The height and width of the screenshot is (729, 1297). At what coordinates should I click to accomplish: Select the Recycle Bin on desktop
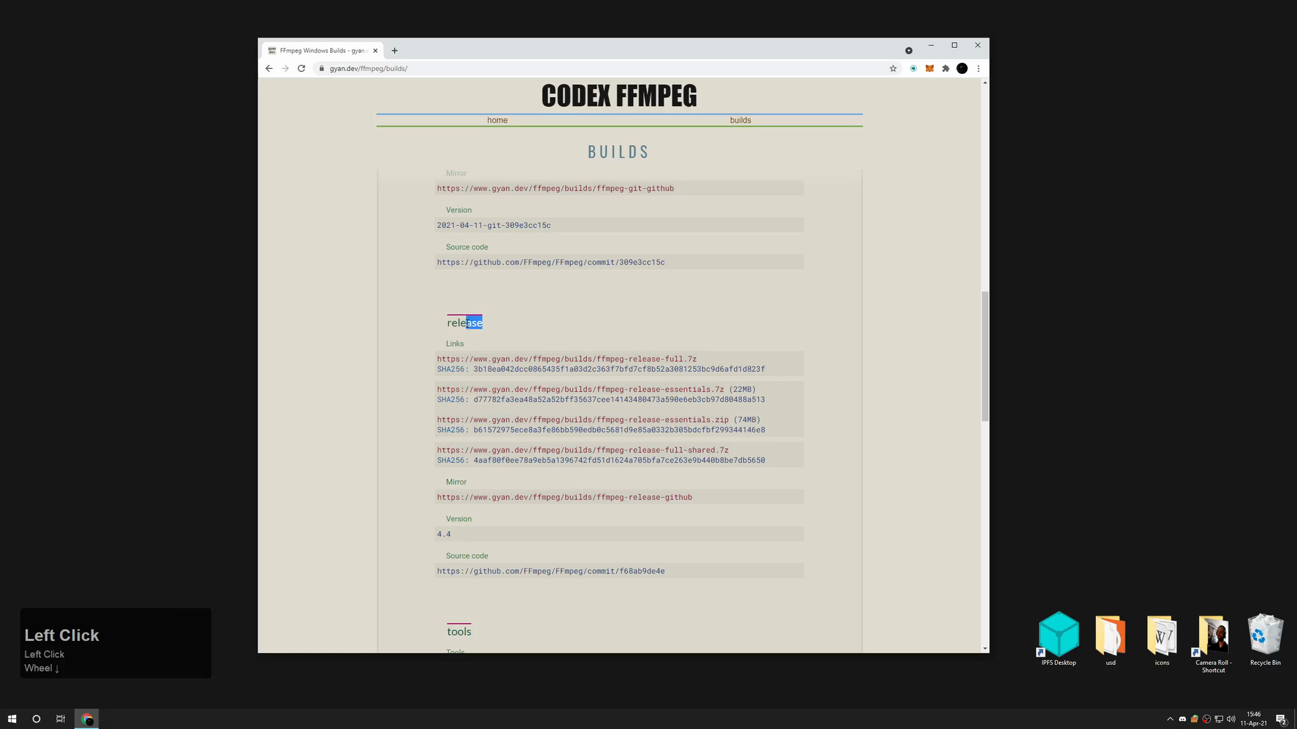pyautogui.click(x=1265, y=639)
